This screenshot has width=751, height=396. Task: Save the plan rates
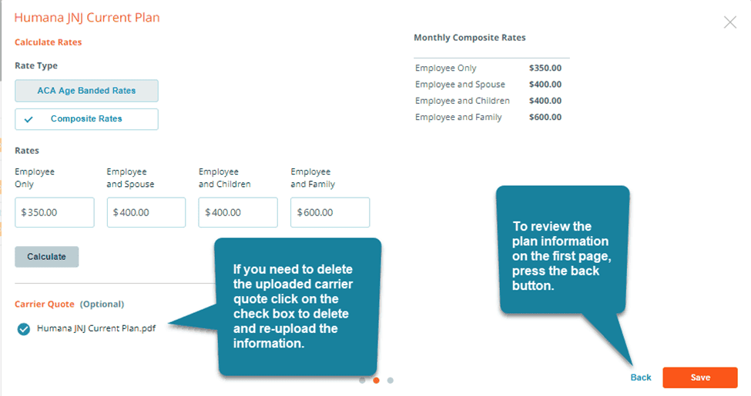coord(700,378)
